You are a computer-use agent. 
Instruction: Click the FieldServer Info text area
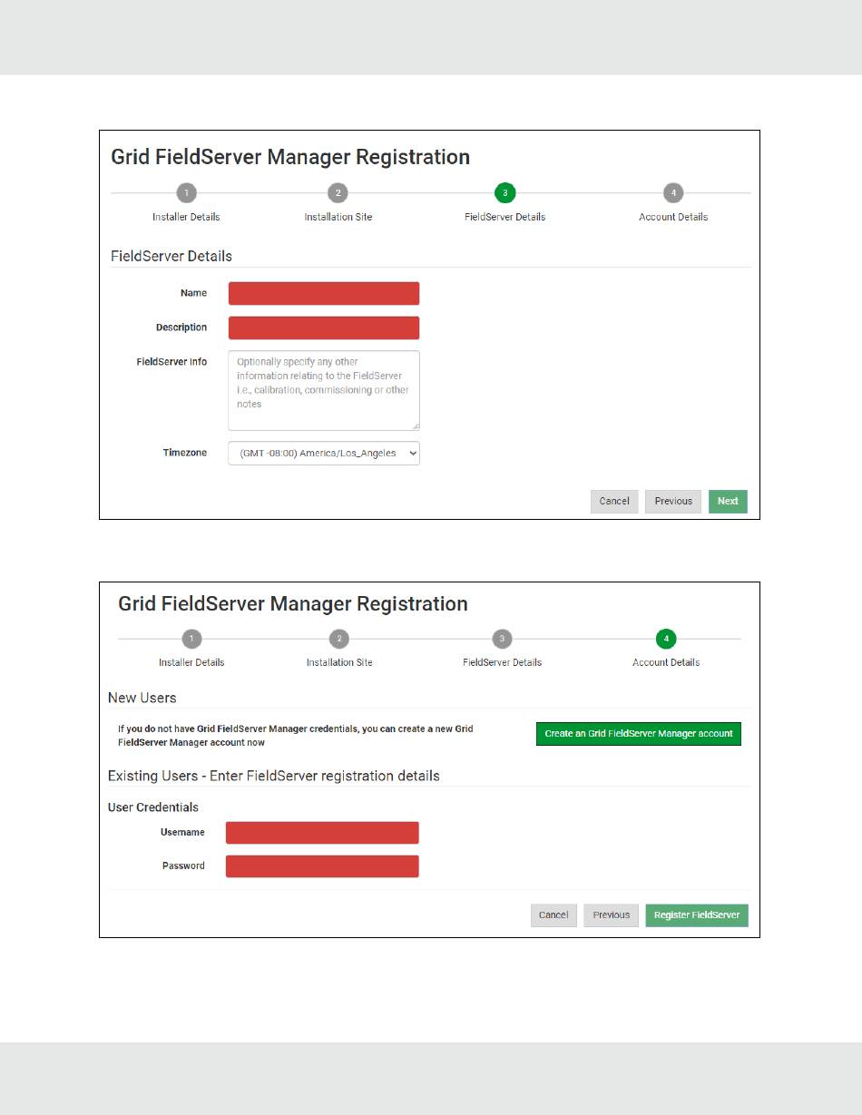[324, 390]
